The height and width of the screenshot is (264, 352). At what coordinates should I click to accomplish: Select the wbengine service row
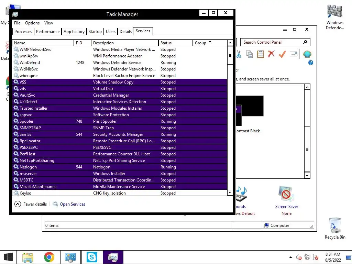120,75
